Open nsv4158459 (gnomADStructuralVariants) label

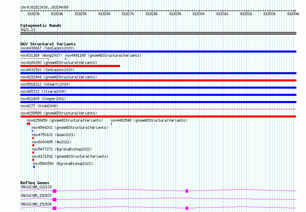point(65,120)
